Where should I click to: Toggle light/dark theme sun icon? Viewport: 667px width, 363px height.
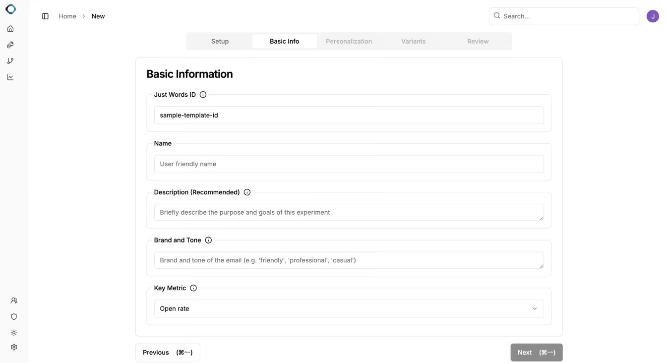(x=14, y=333)
